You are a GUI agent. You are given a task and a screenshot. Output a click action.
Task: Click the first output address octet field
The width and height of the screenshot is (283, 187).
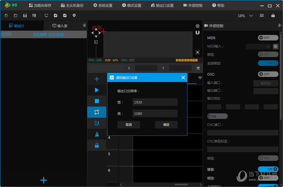coord(214,107)
